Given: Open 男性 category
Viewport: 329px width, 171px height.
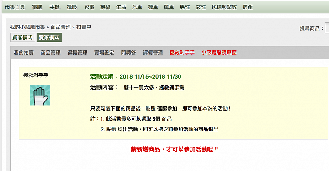Looking at the screenshot, I should click(x=185, y=7).
